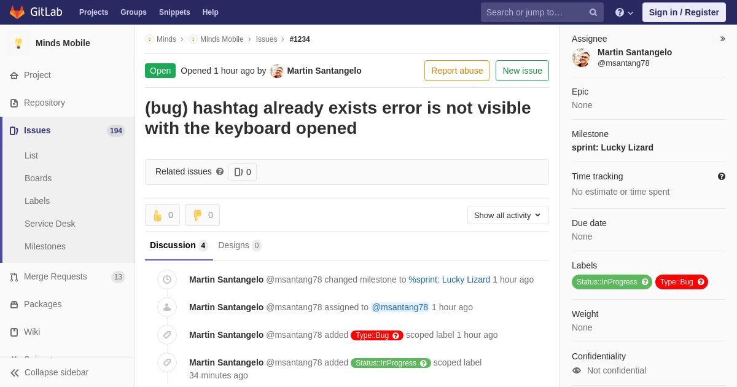Give a thumbs up reaction

[x=162, y=215]
